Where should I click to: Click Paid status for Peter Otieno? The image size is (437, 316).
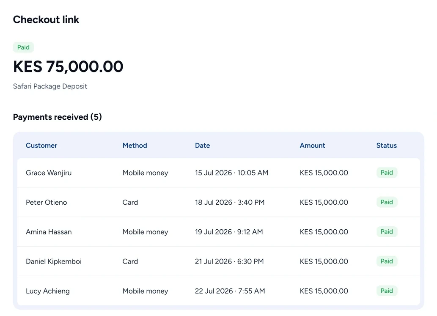tap(387, 202)
